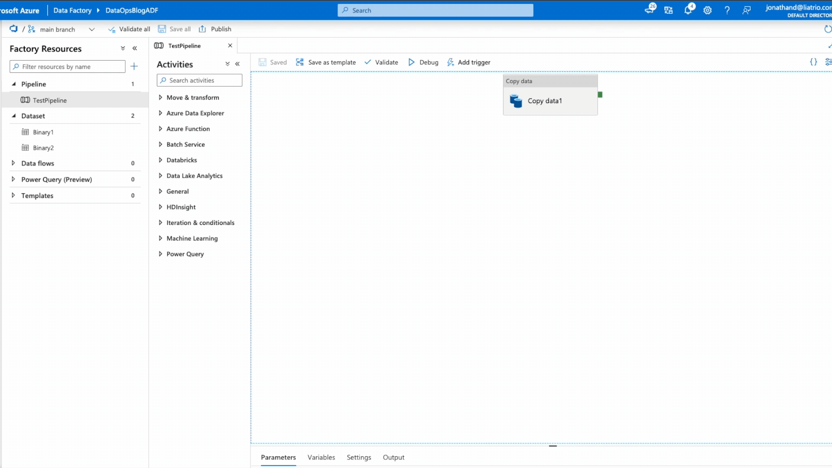Collapse the Activities pane
832x468 pixels.
[237, 64]
